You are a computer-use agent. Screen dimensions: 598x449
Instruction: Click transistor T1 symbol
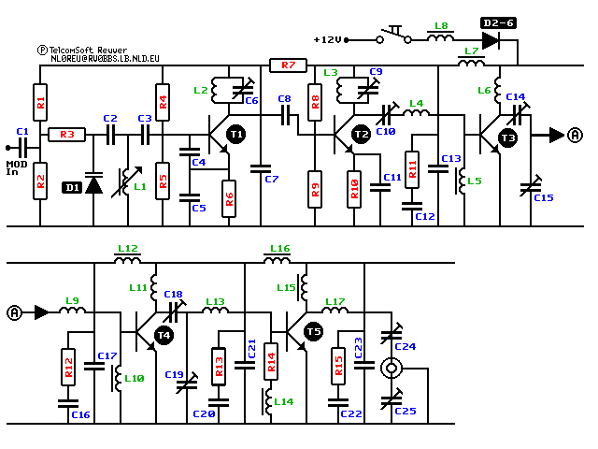click(x=235, y=135)
